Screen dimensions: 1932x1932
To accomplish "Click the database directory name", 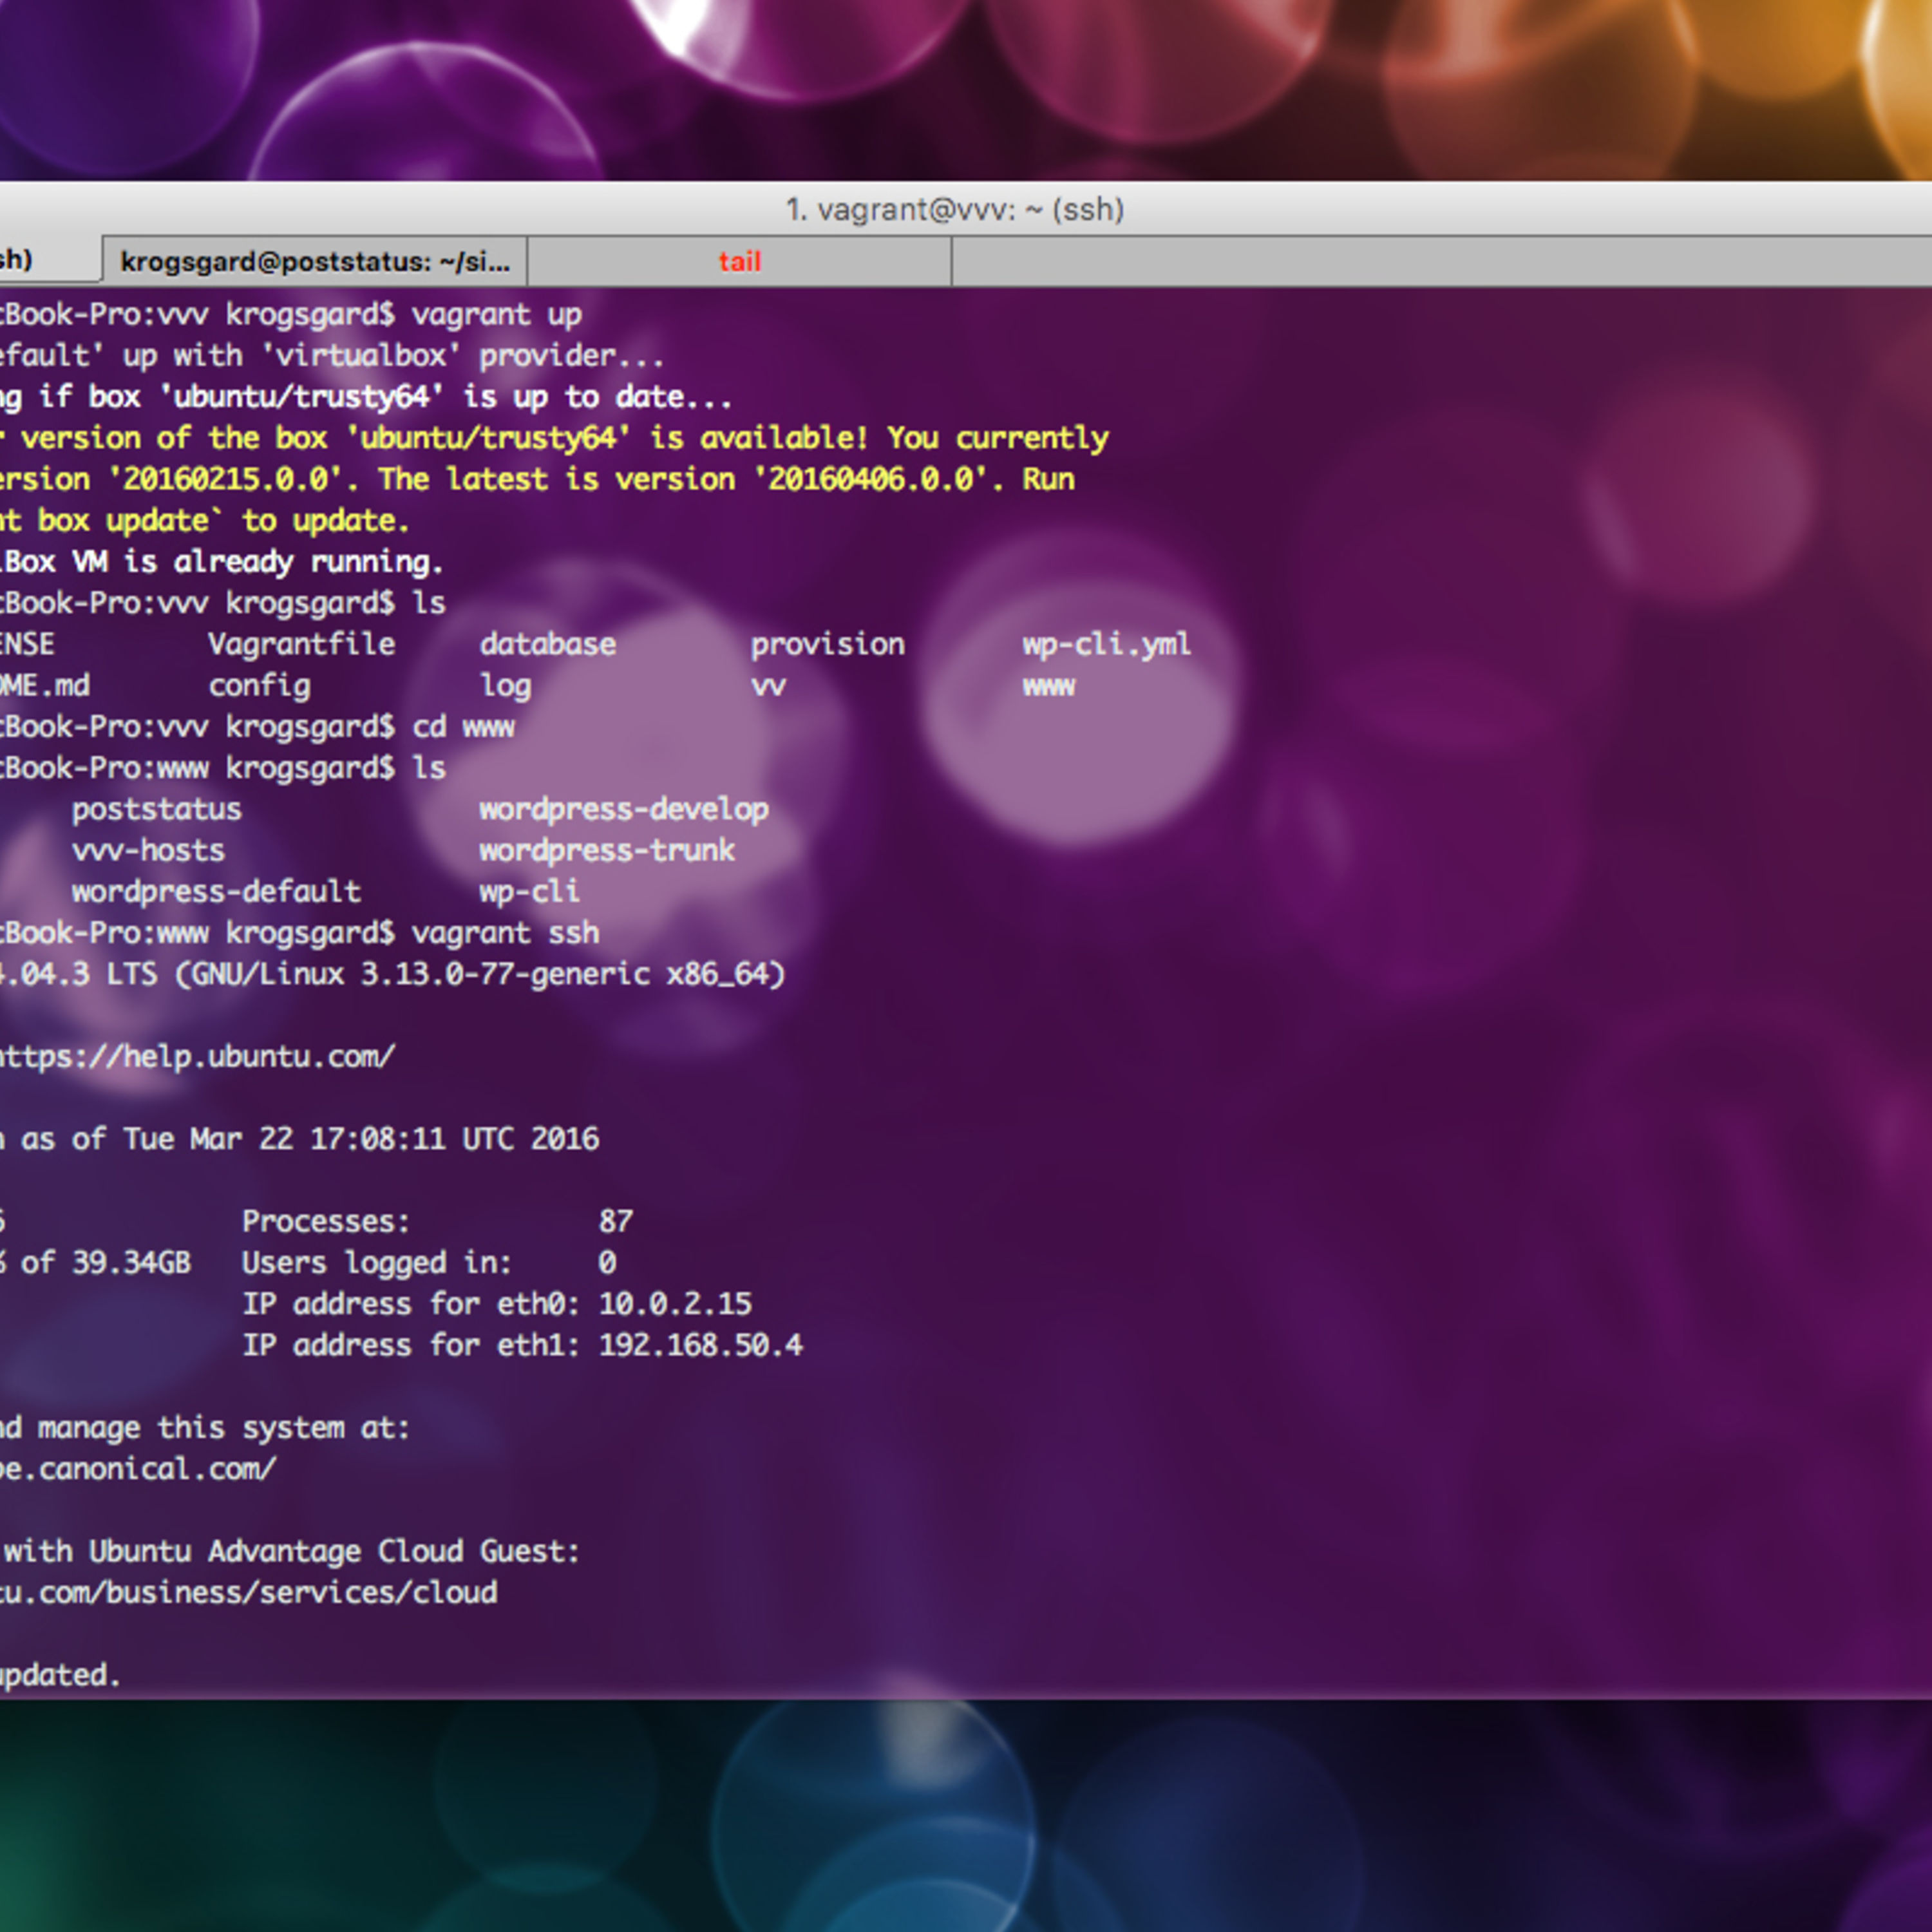I will coord(547,644).
